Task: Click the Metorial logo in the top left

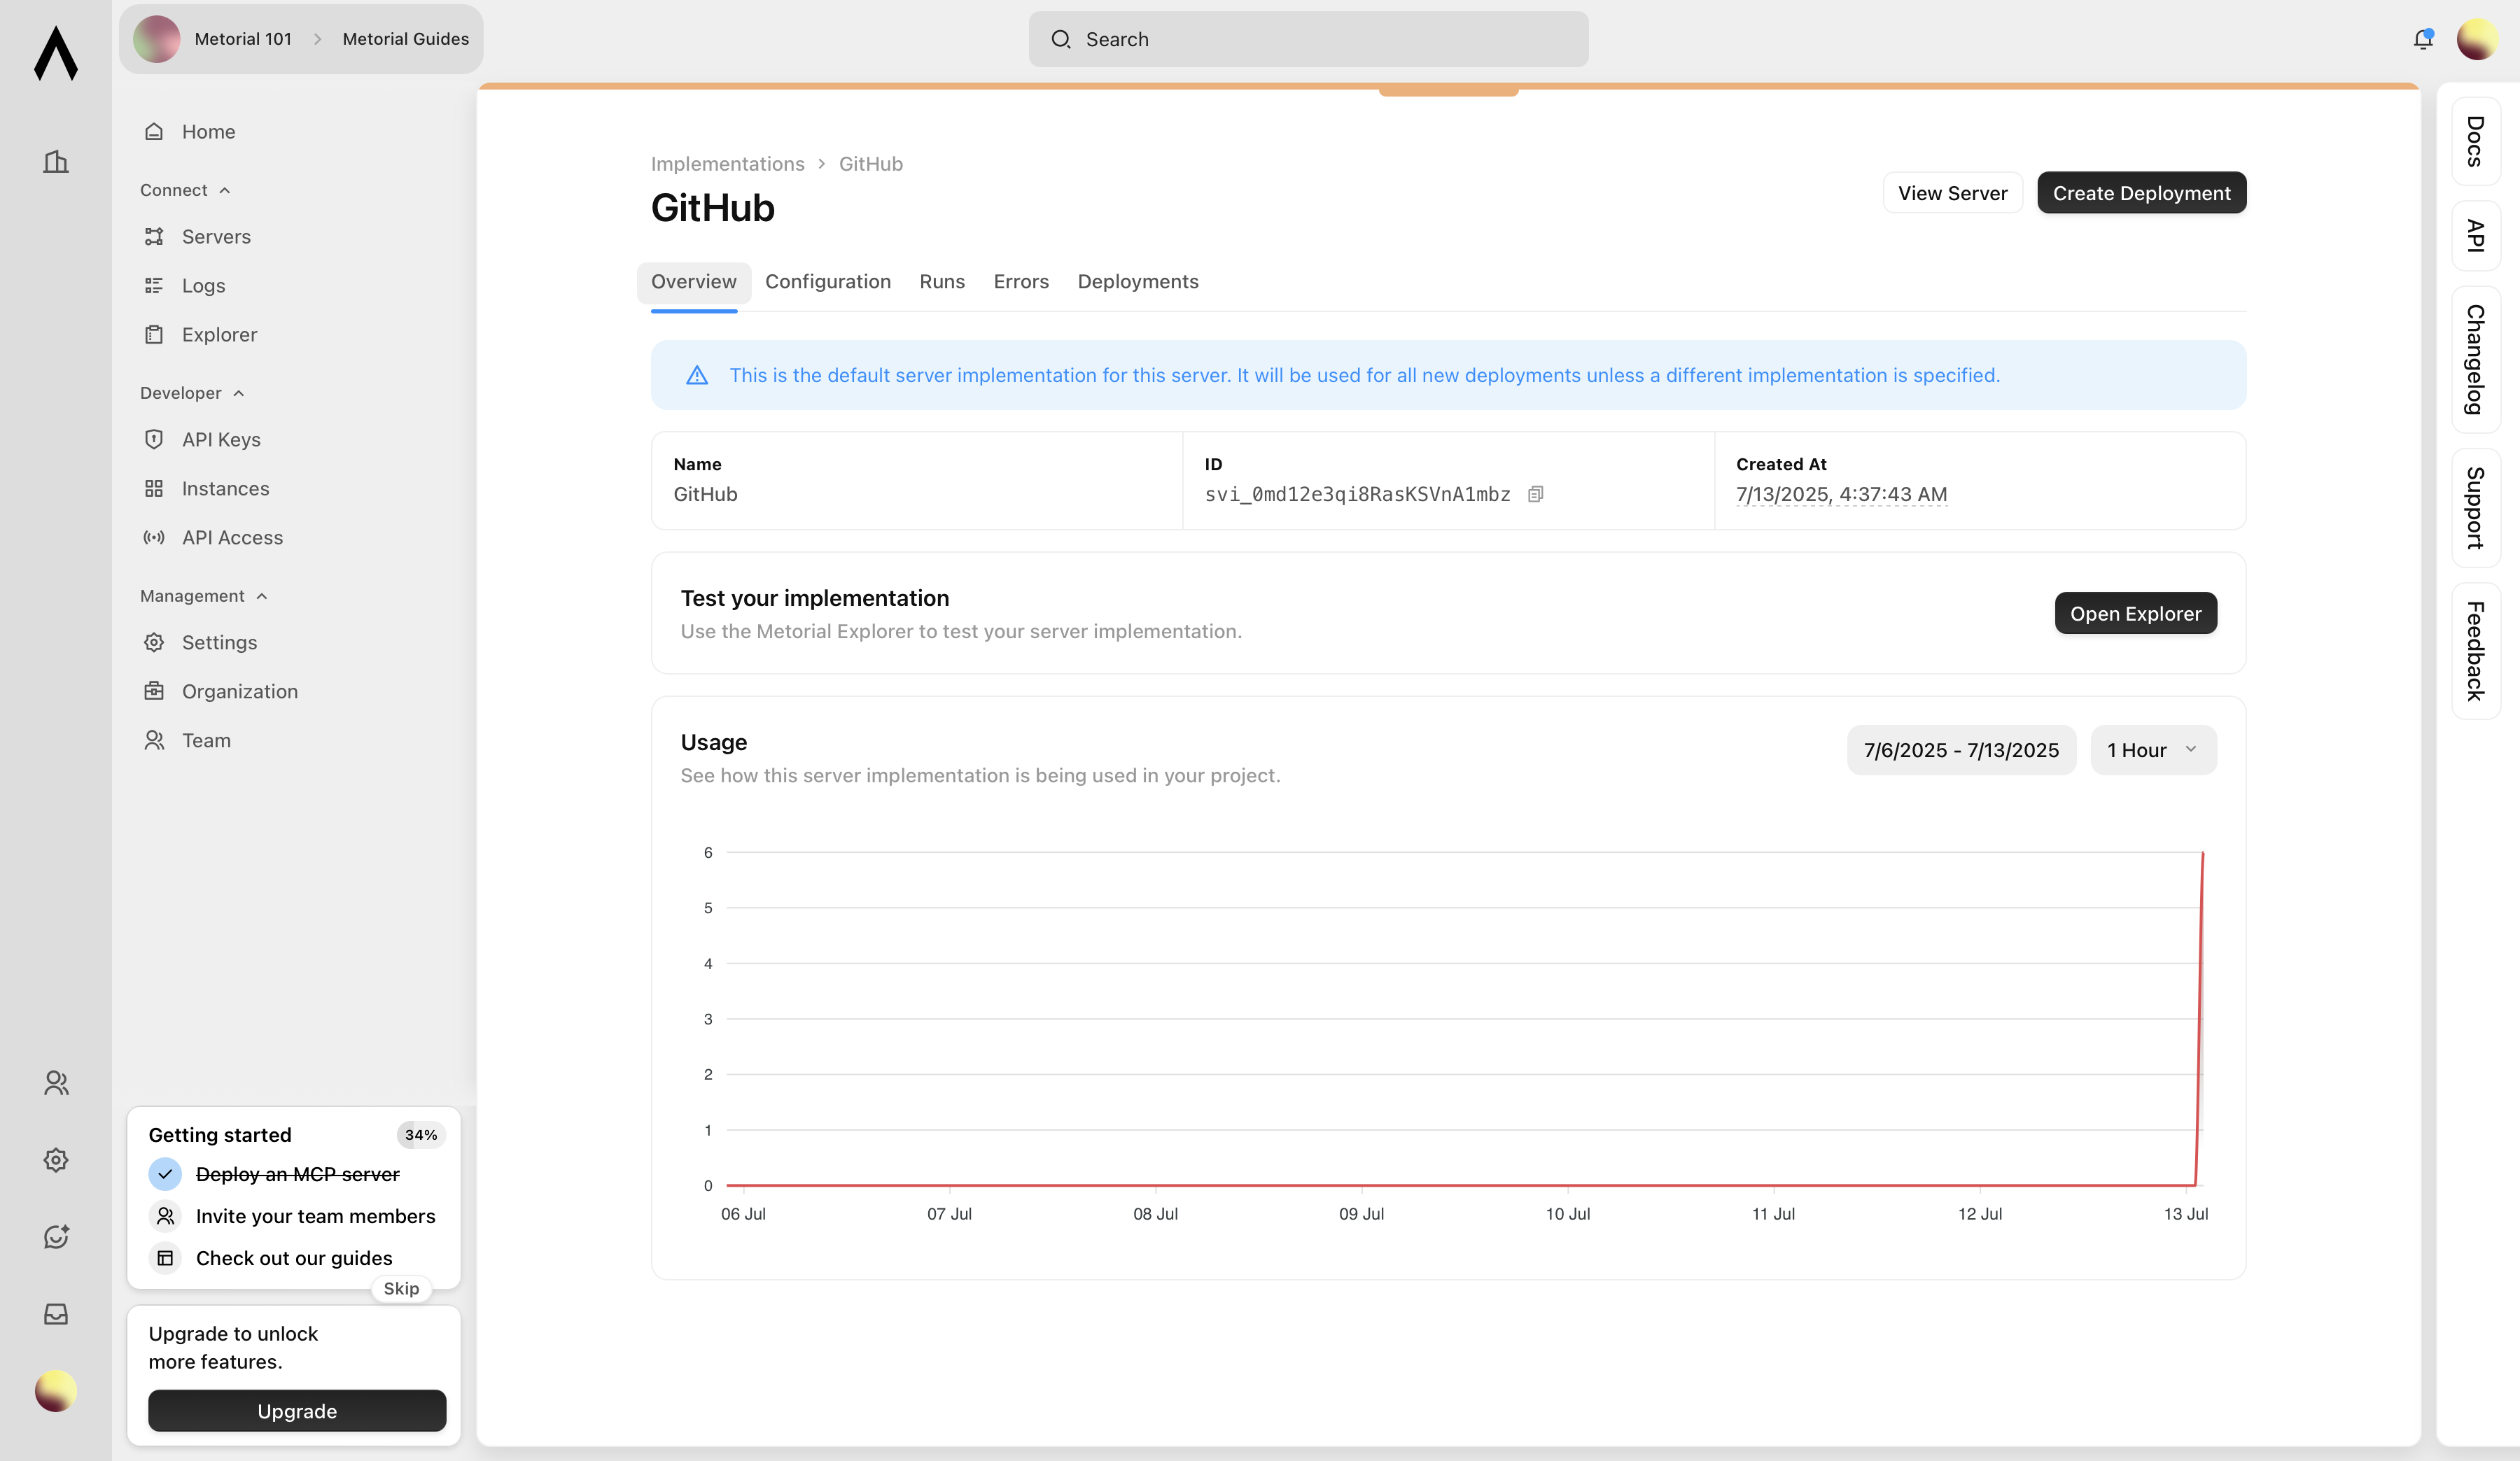Action: (x=55, y=54)
